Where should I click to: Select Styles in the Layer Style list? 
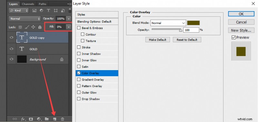click(x=97, y=14)
